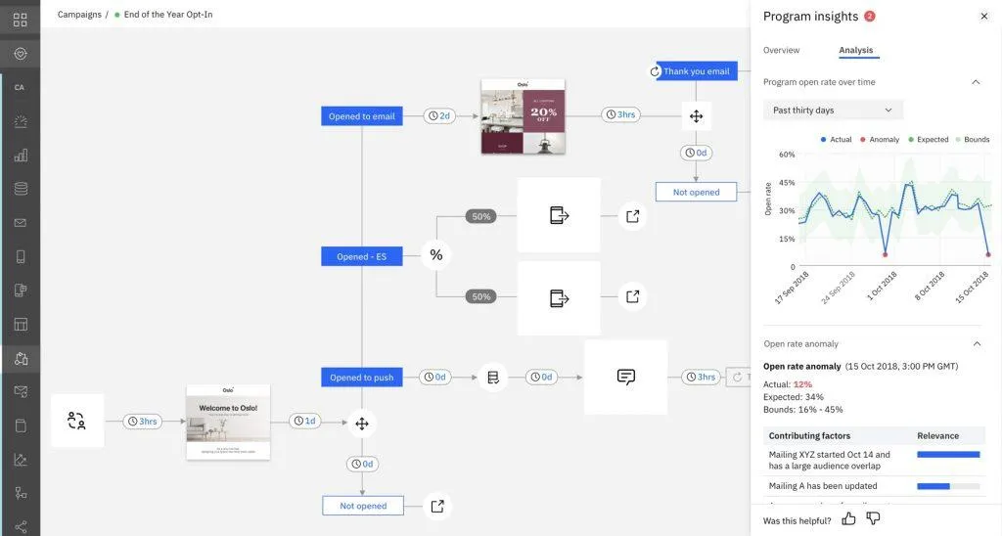Edit the 2d wait timer
This screenshot has height=536, width=1002.
[439, 115]
